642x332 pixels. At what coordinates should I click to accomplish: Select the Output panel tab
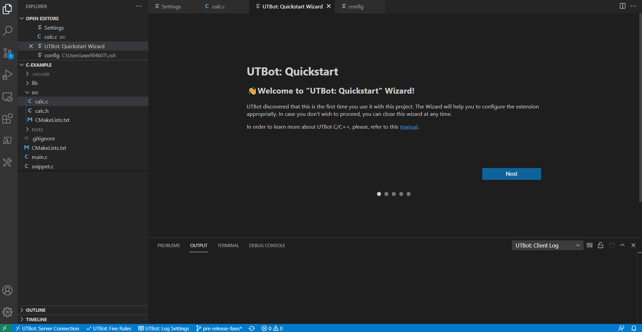[x=198, y=245]
